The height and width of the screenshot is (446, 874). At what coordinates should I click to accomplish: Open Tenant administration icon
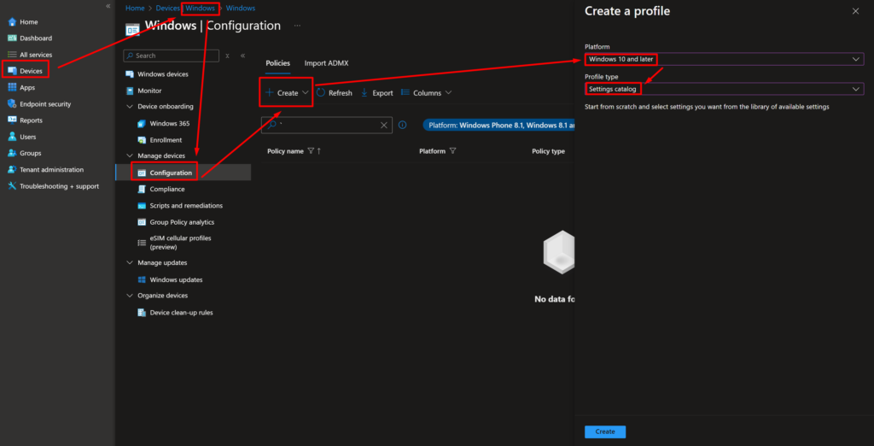point(12,170)
